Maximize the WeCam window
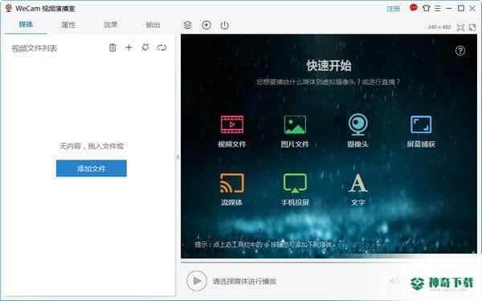Image resolution: width=482 pixels, height=301 pixels. click(x=461, y=8)
